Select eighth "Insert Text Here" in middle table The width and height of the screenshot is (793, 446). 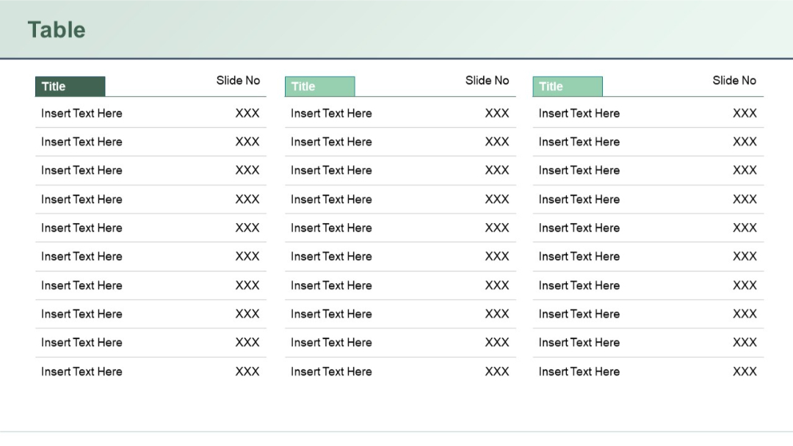coord(331,314)
